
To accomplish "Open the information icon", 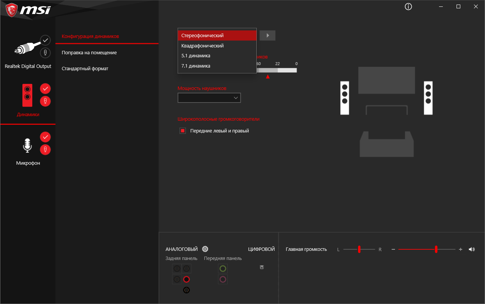I will tap(408, 6).
